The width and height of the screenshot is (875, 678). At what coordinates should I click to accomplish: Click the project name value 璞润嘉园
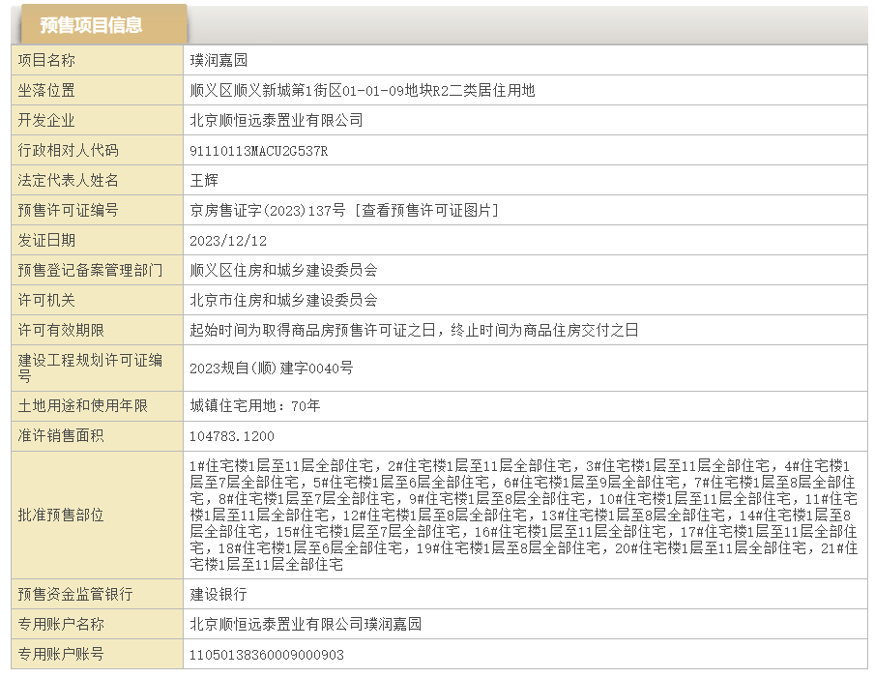click(219, 60)
